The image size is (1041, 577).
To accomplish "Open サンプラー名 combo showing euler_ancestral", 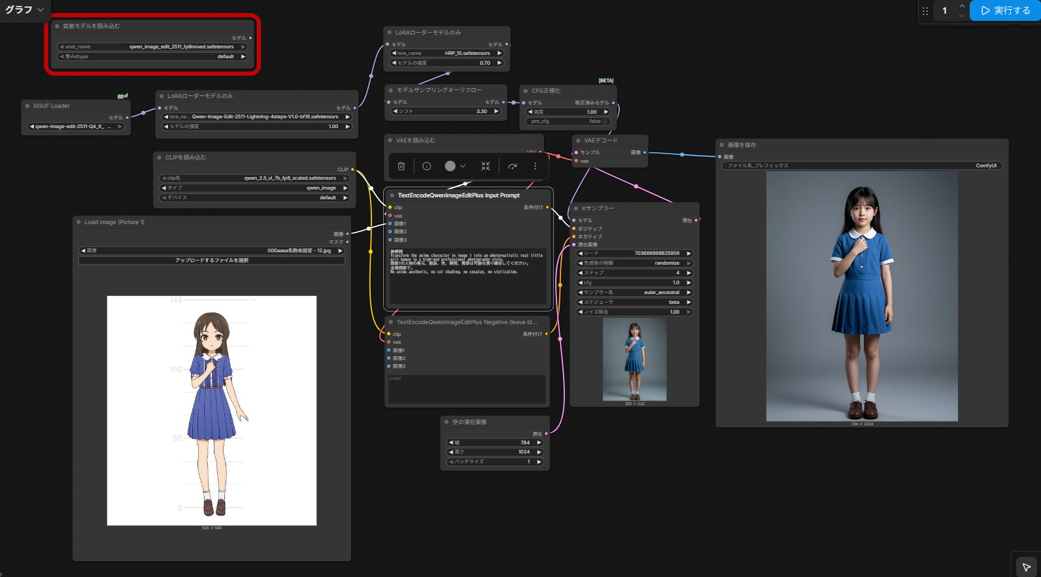I will (x=634, y=292).
